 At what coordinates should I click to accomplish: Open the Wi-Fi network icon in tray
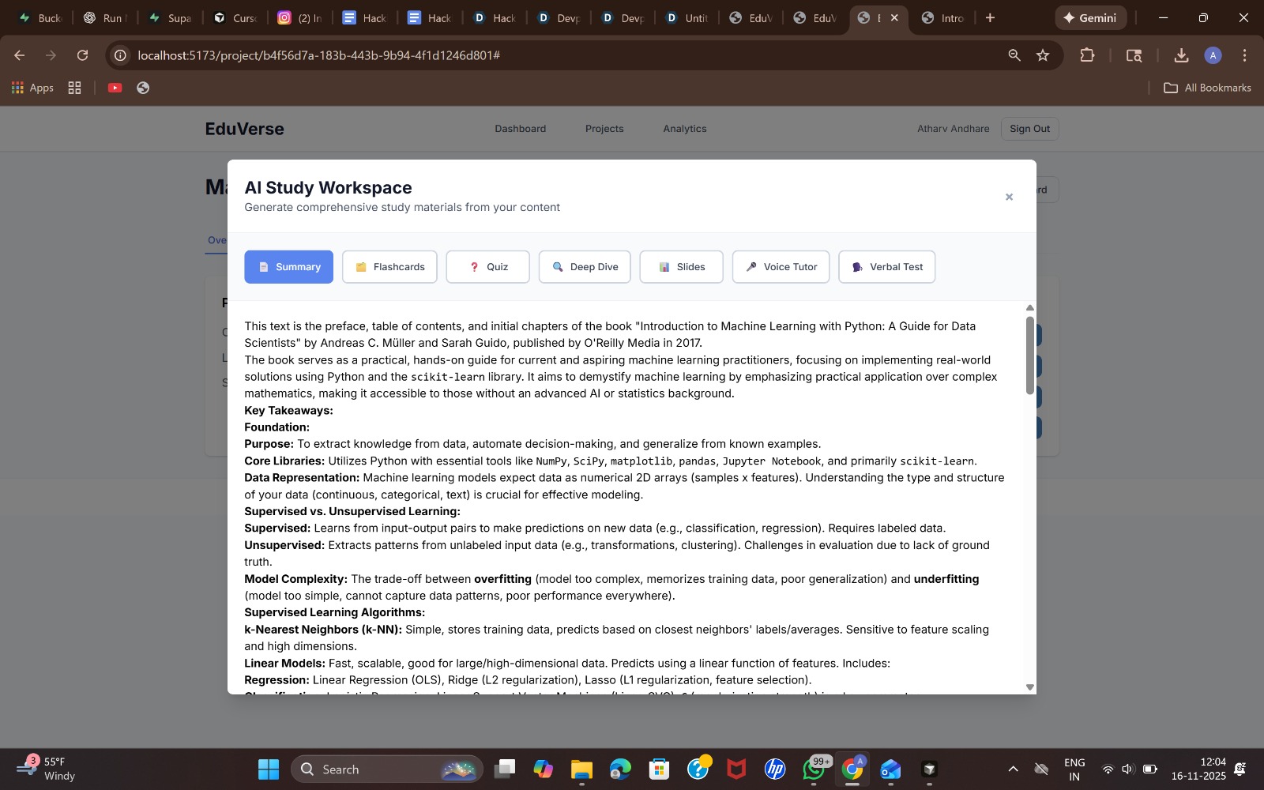(1108, 769)
